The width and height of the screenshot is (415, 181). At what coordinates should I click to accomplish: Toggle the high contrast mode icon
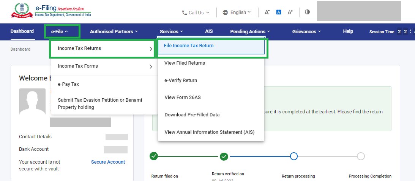[307, 12]
